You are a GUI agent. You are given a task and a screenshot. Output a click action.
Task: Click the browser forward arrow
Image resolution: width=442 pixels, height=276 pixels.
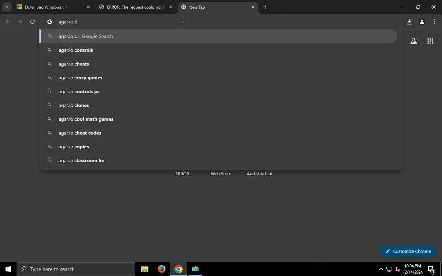20,22
